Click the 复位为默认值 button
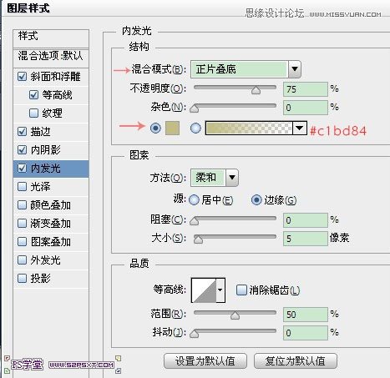 coord(296,361)
